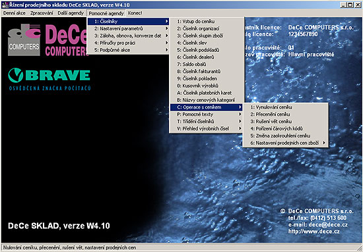This screenshot has height=252, width=363.
Task: Click Konec! in the menu bar
Action: pos(135,13)
